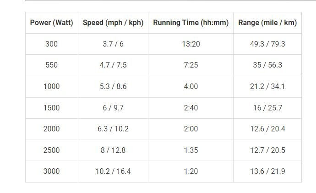Click the speed value 6 / 9.7
This screenshot has height=193, width=316.
point(113,108)
